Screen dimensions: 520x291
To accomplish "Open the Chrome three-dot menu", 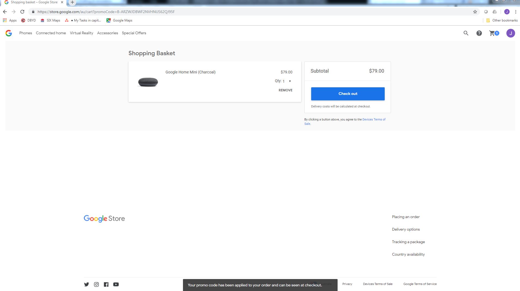I will point(516,12).
